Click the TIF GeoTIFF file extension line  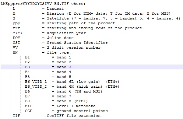[x=57, y=116]
